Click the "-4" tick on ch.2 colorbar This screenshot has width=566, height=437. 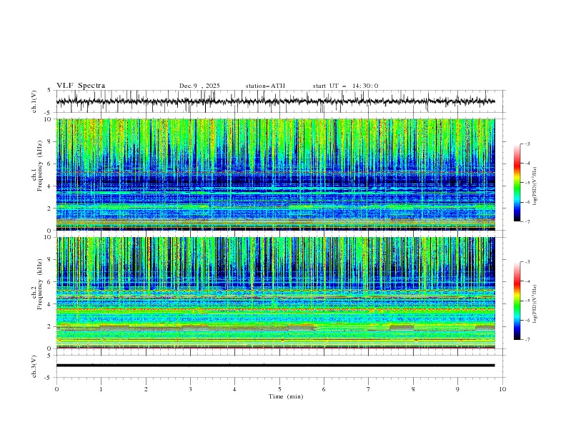(527, 281)
